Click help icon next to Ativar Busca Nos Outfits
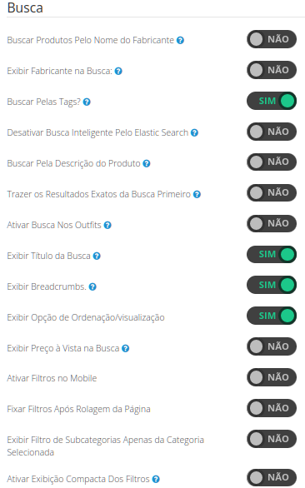The width and height of the screenshot is (305, 488). point(107,225)
